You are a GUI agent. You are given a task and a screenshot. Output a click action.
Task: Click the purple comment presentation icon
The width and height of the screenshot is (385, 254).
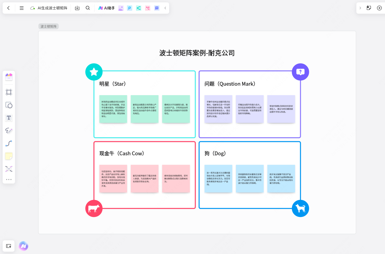(x=157, y=8)
